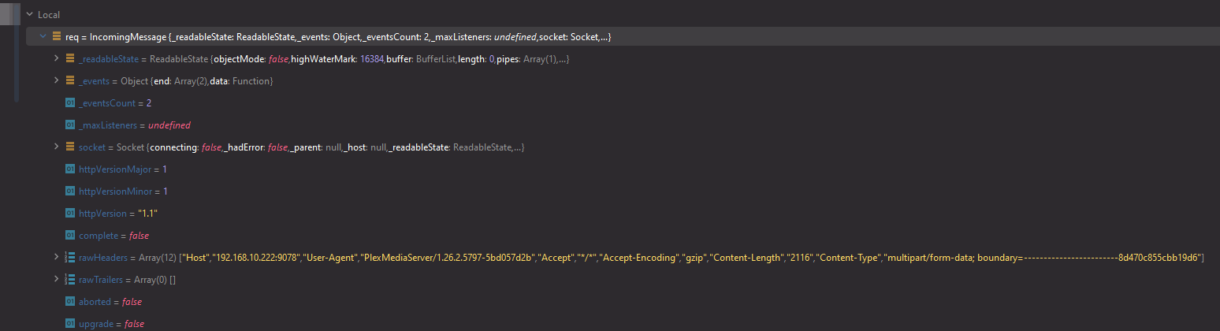Click the httpVersion primitive icon
The height and width of the screenshot is (331, 1220).
pos(70,214)
